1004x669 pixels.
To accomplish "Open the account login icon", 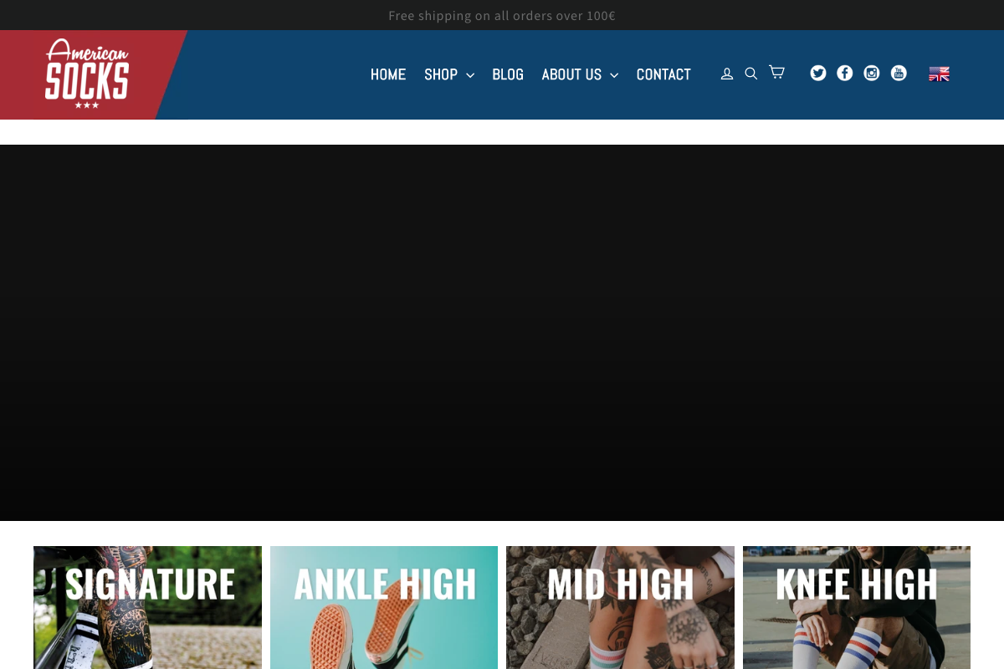I will [727, 74].
